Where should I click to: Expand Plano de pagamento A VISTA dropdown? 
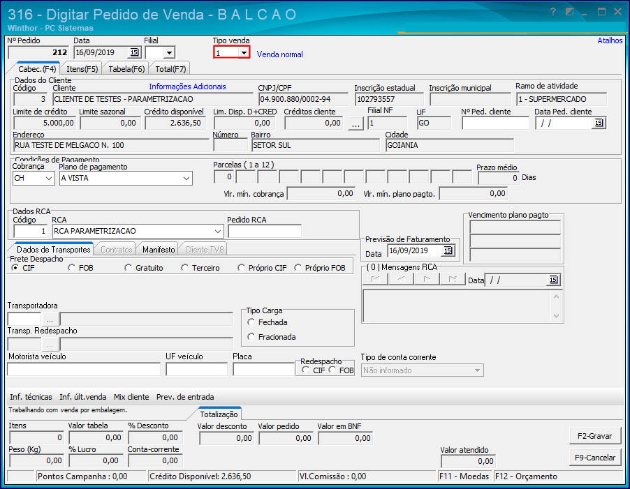point(186,178)
